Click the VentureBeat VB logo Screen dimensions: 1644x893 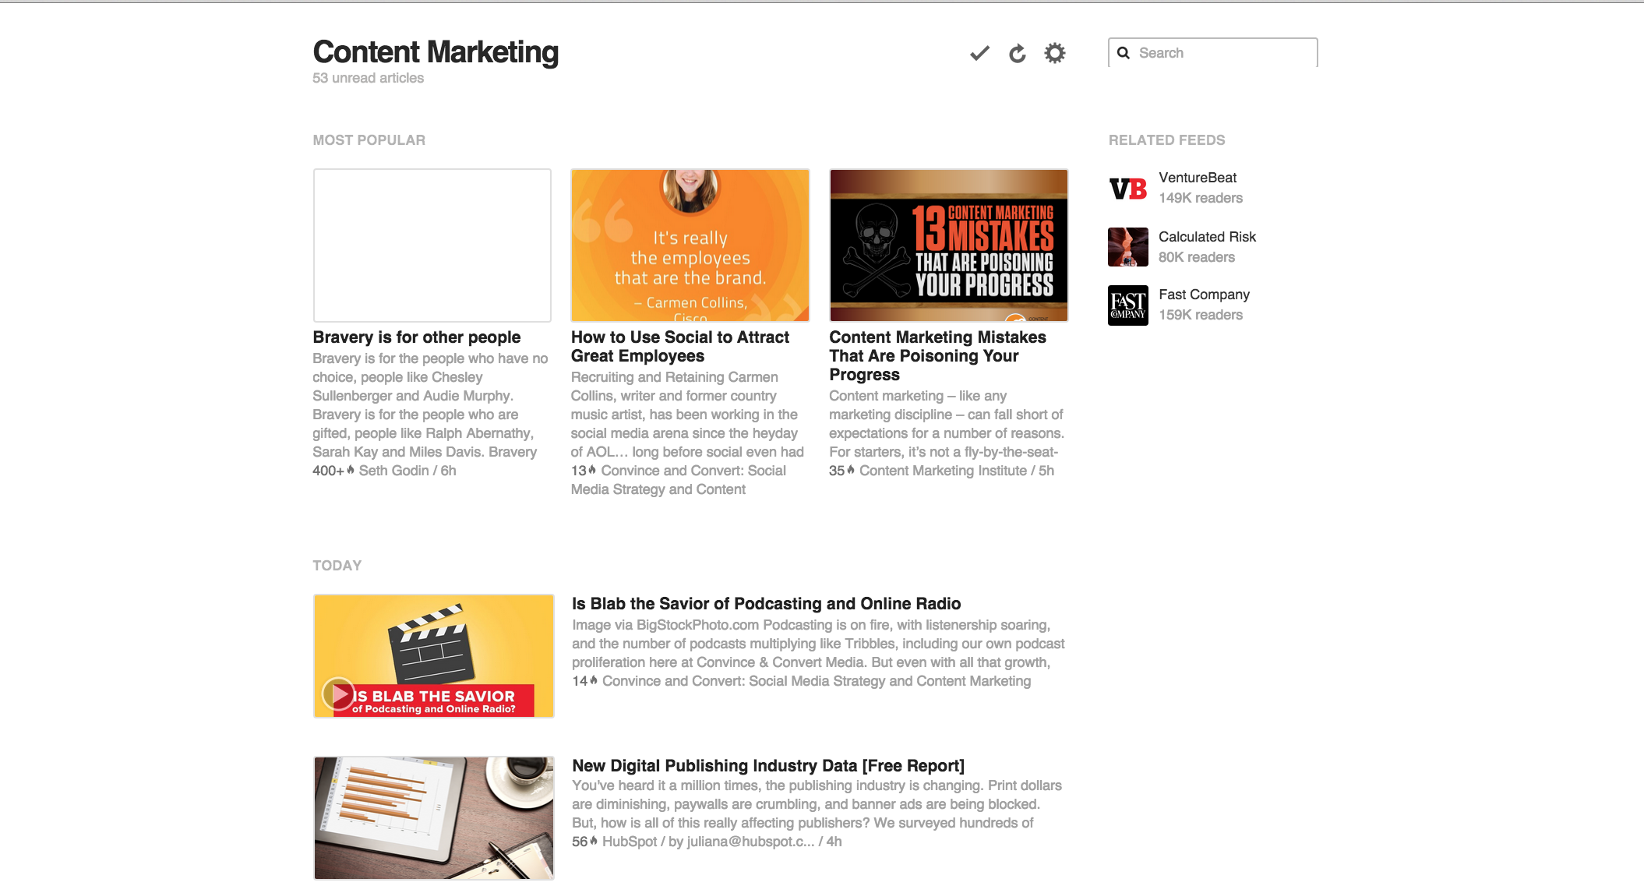click(1127, 189)
